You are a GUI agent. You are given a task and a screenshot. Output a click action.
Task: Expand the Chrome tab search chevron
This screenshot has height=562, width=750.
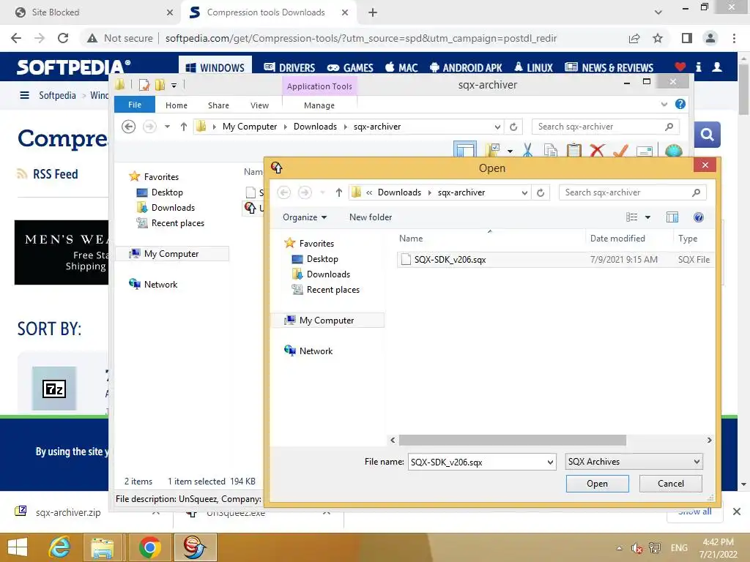[x=658, y=12]
